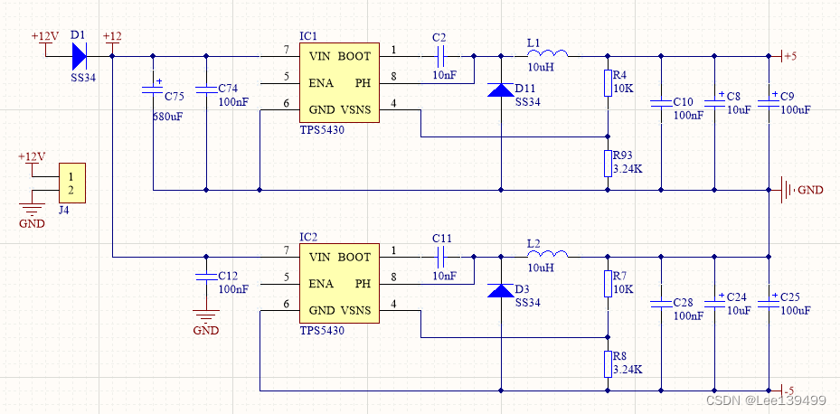
Task: Select the D11 Schottky diode symbol
Action: tap(501, 89)
